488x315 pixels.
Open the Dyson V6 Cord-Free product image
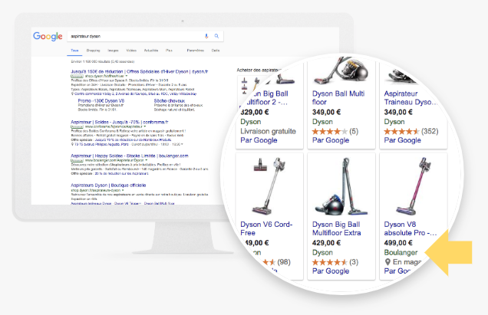click(x=269, y=186)
